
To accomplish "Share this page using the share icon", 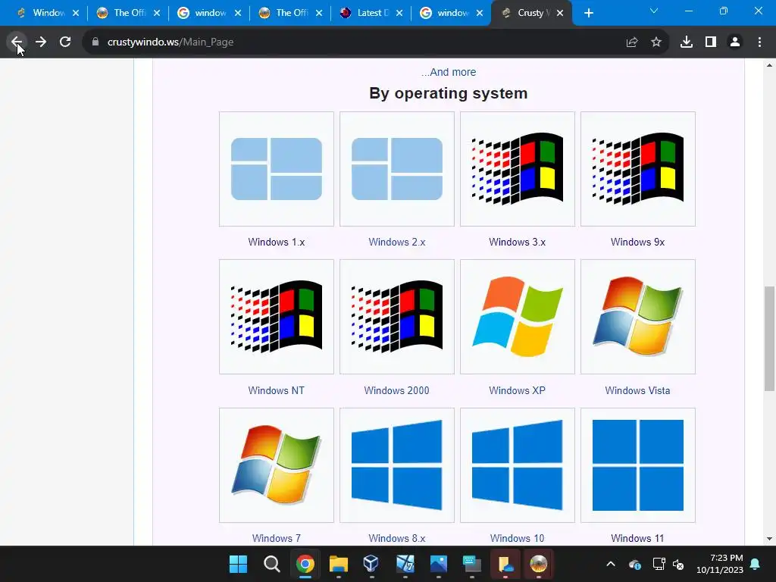I will [631, 42].
